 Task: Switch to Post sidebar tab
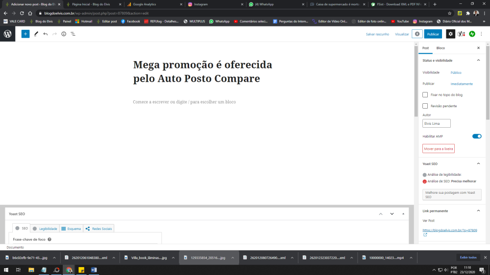click(425, 48)
